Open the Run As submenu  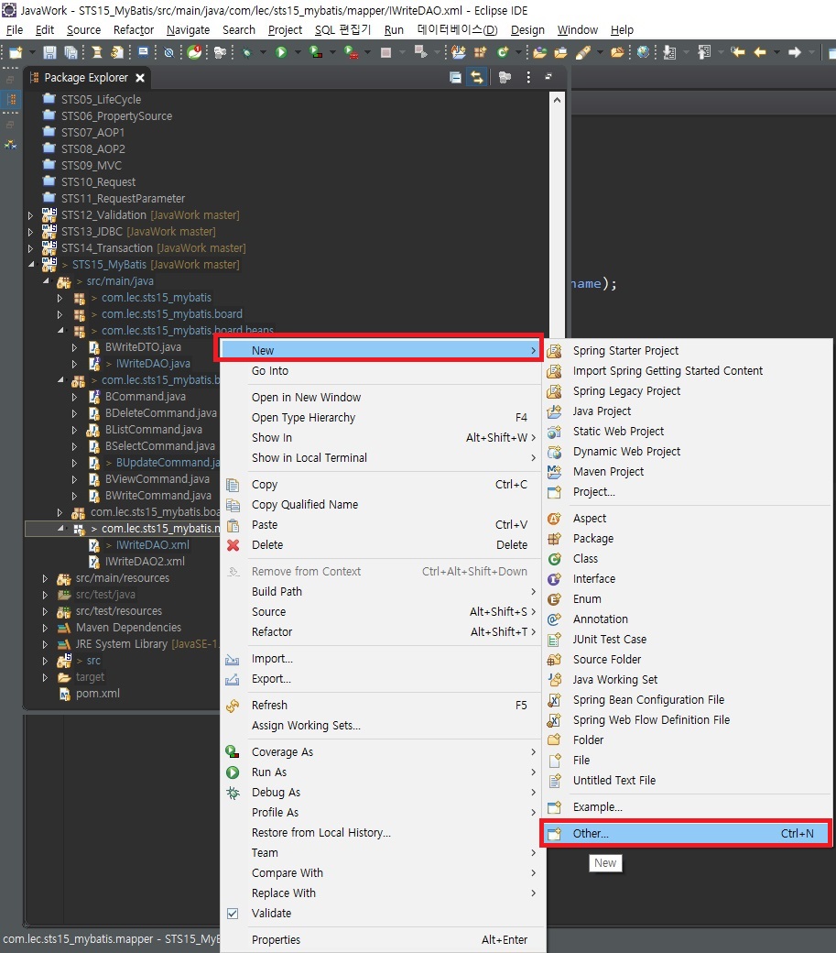381,772
